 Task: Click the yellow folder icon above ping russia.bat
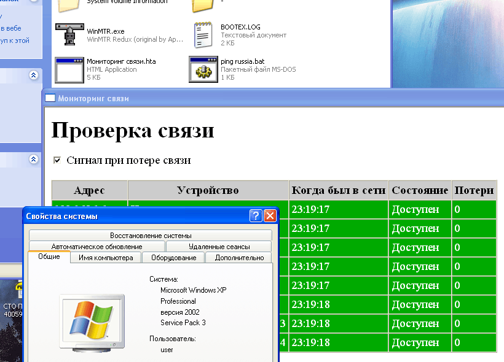pos(203,4)
